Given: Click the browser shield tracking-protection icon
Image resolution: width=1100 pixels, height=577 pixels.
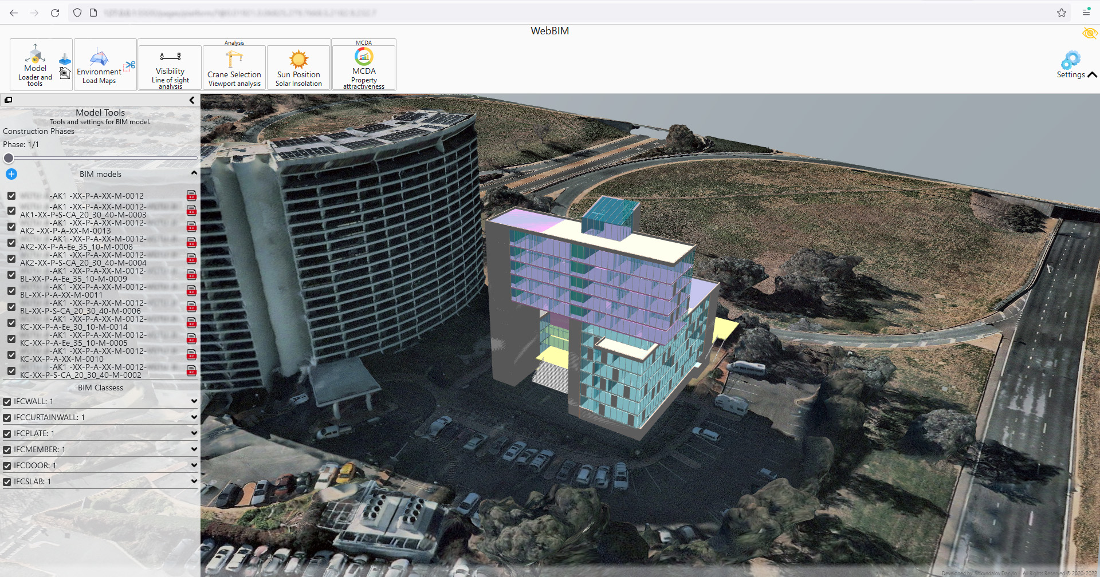Looking at the screenshot, I should point(77,13).
